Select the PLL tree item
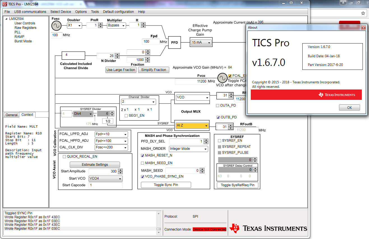Image resolution: width=369 pixels, height=239 pixels. pyautogui.click(x=18, y=32)
